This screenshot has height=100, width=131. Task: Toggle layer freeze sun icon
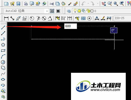point(79,11)
